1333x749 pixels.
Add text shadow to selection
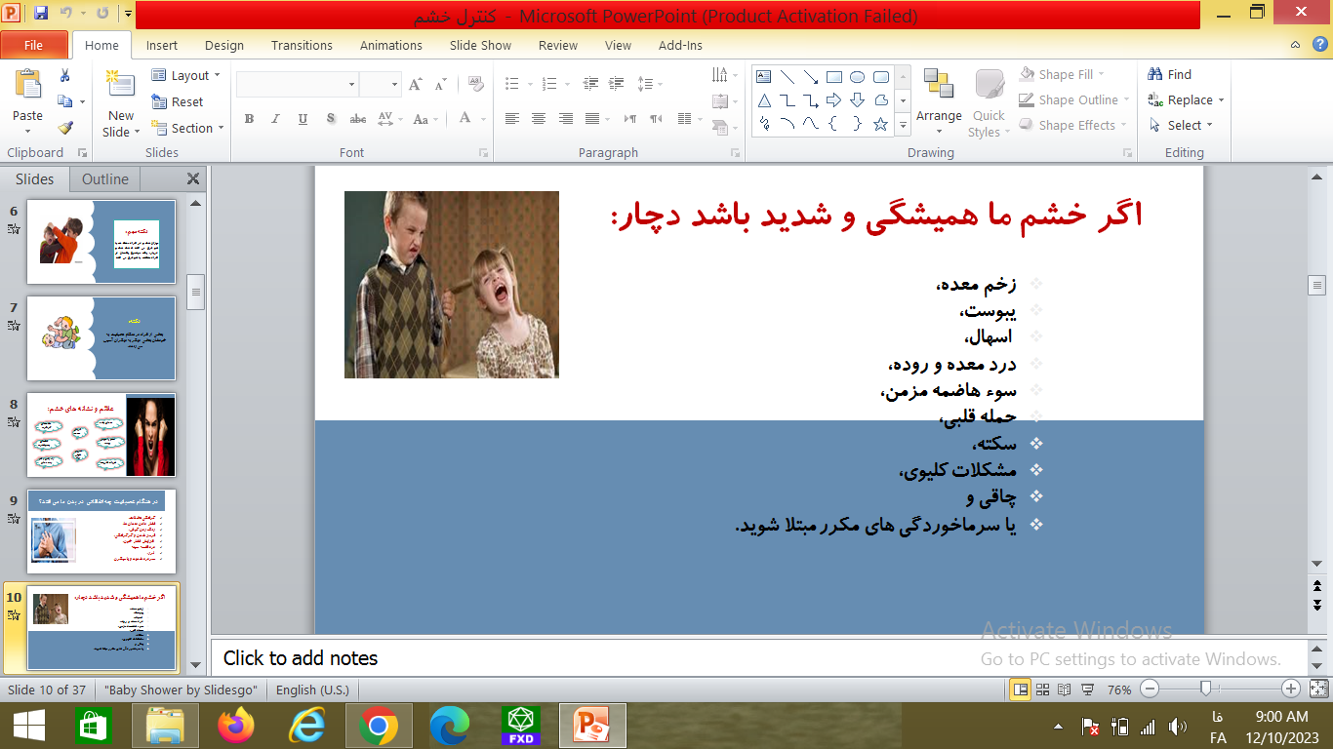coord(331,118)
